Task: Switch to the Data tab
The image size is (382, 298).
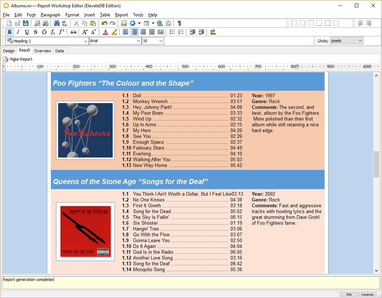Action: (x=60, y=51)
